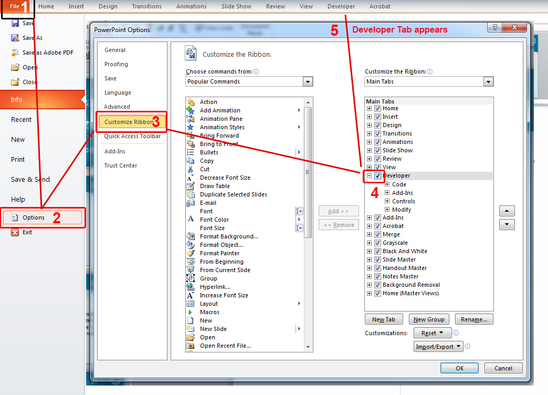Image resolution: width=548 pixels, height=395 pixels.
Task: Uncheck the Developer tab checkbox
Action: click(377, 175)
